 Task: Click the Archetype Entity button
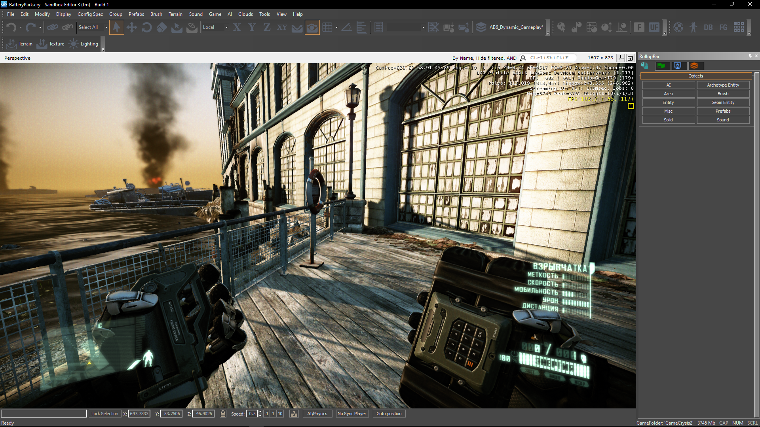click(x=722, y=85)
